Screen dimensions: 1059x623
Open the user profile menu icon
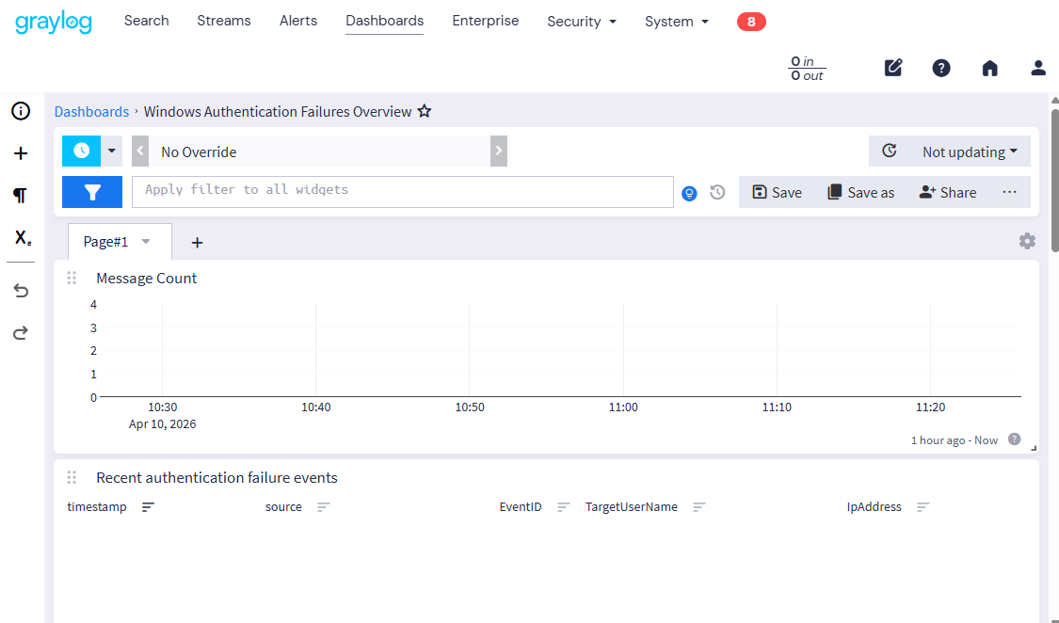tap(1038, 68)
